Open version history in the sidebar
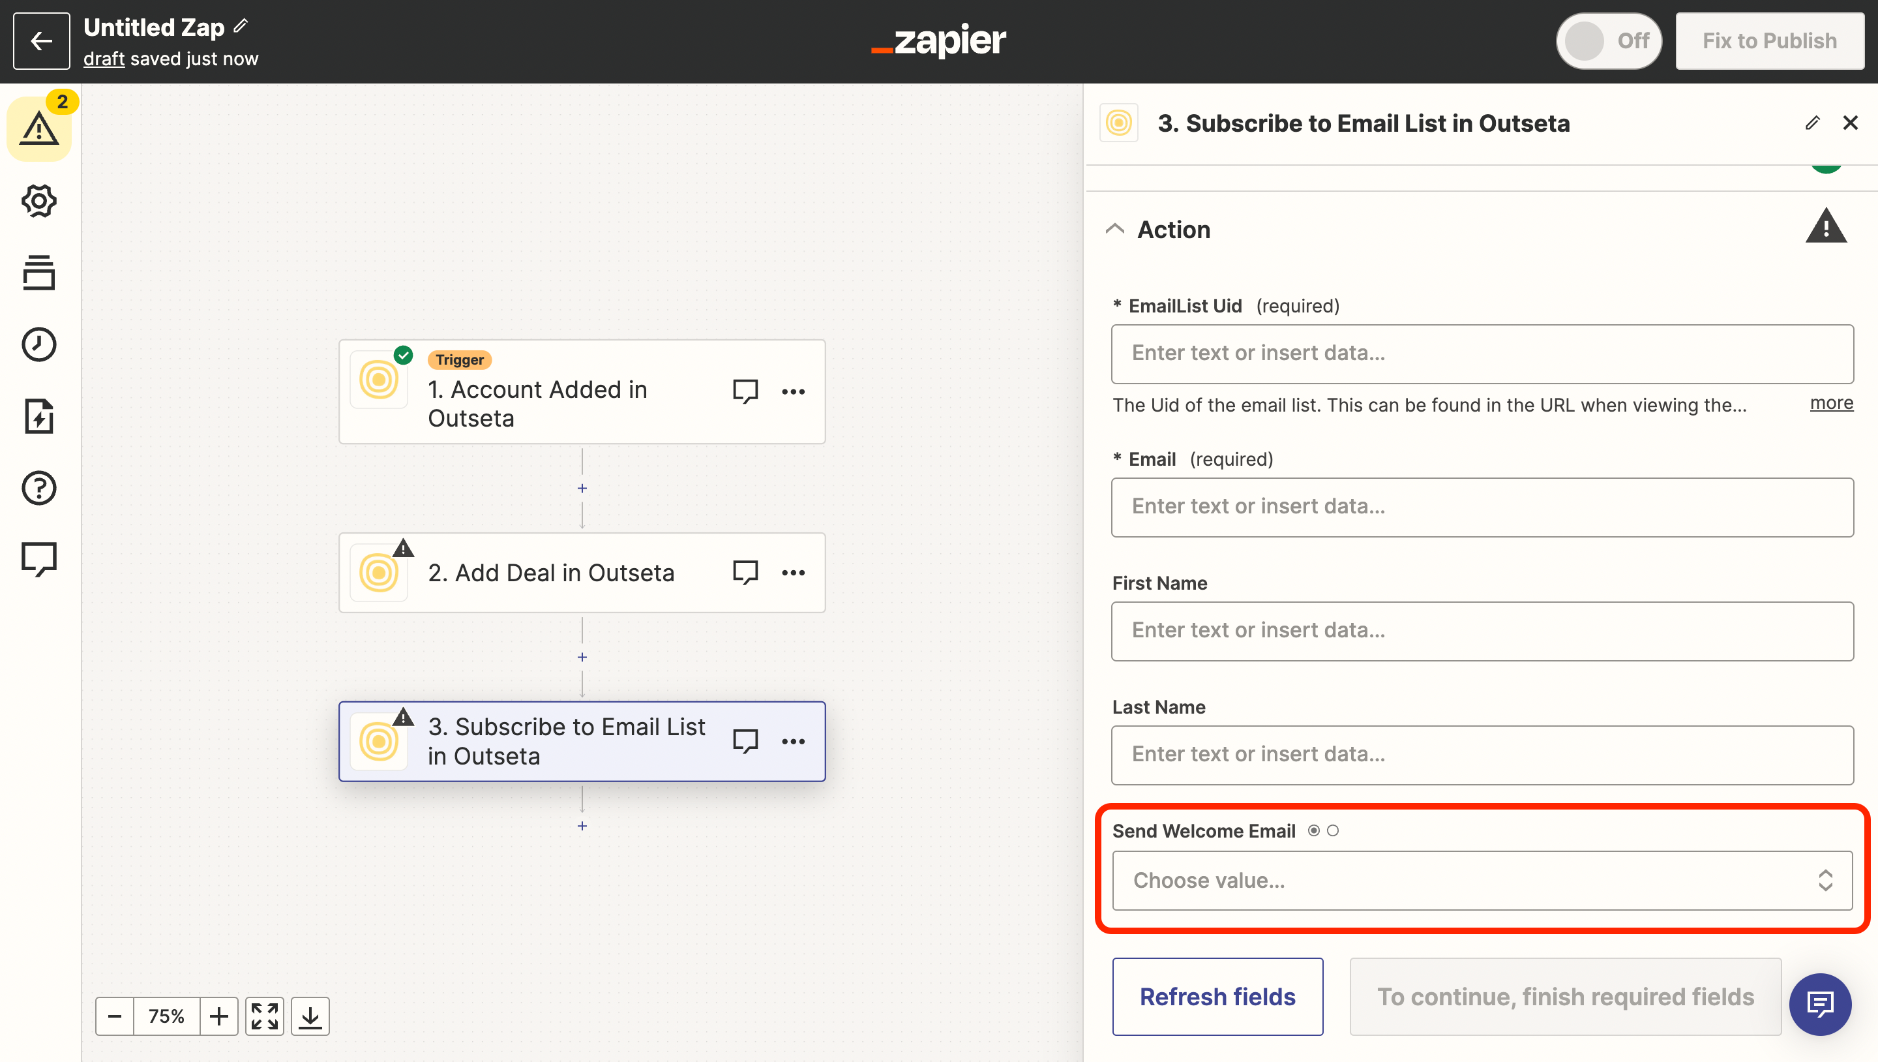1878x1062 pixels. pos(38,273)
